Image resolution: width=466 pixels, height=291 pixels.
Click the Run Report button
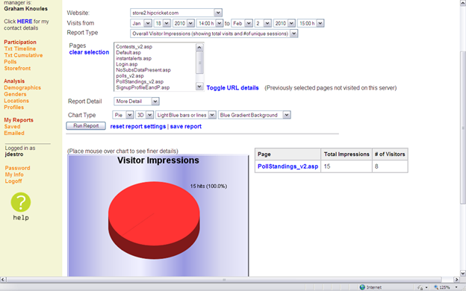tap(86, 126)
